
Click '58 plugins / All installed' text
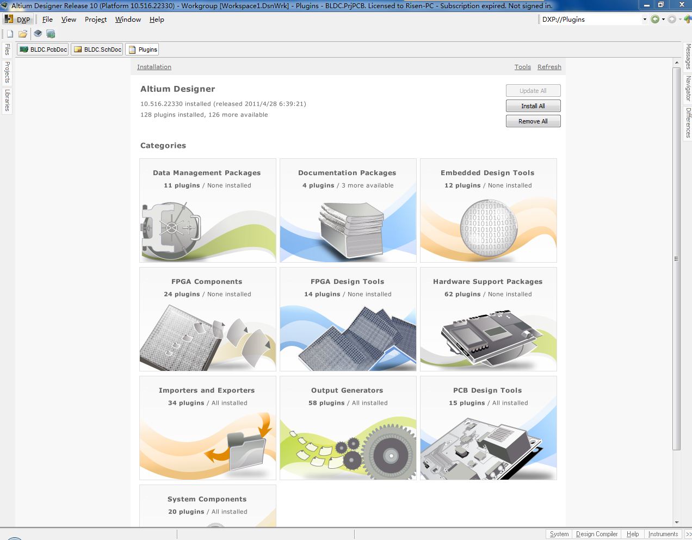pos(348,403)
